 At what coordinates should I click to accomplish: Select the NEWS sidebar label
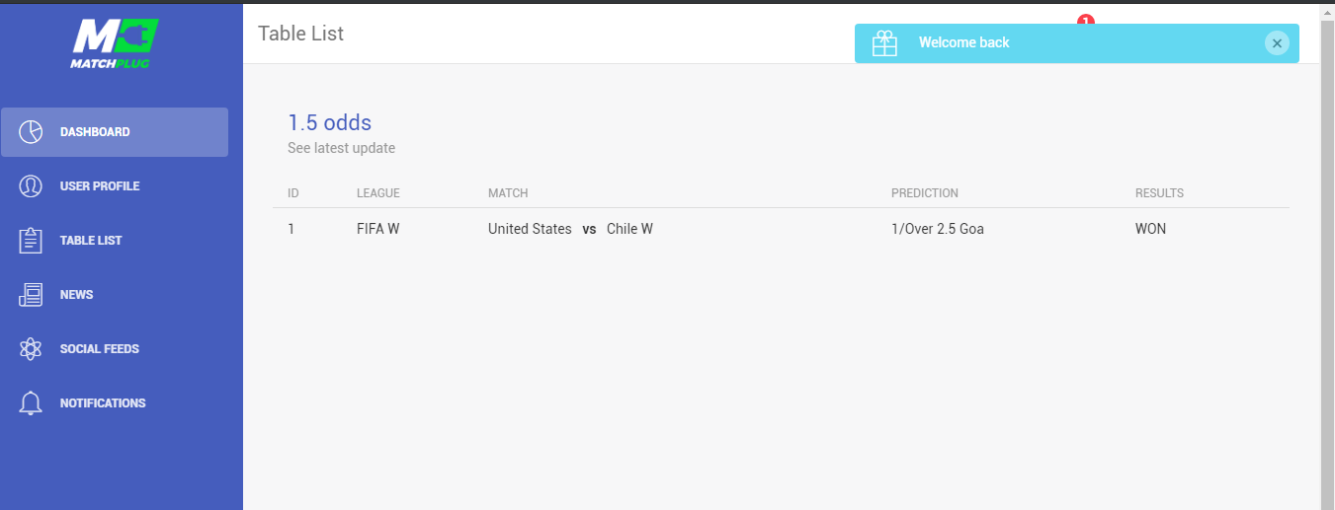coord(76,295)
